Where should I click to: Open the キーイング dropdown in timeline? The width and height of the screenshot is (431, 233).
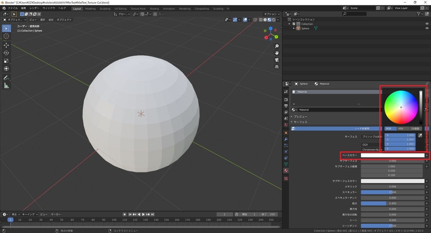[29, 214]
